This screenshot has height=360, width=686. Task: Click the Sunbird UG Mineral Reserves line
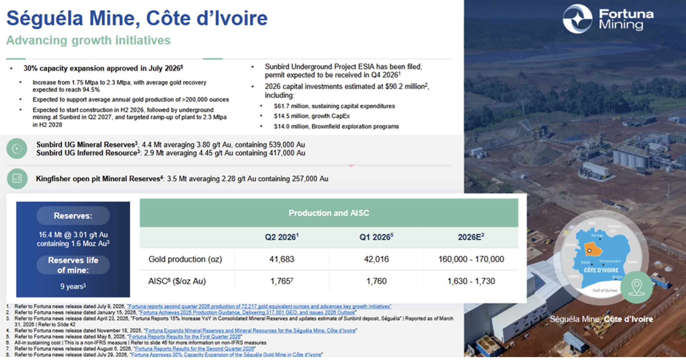170,144
